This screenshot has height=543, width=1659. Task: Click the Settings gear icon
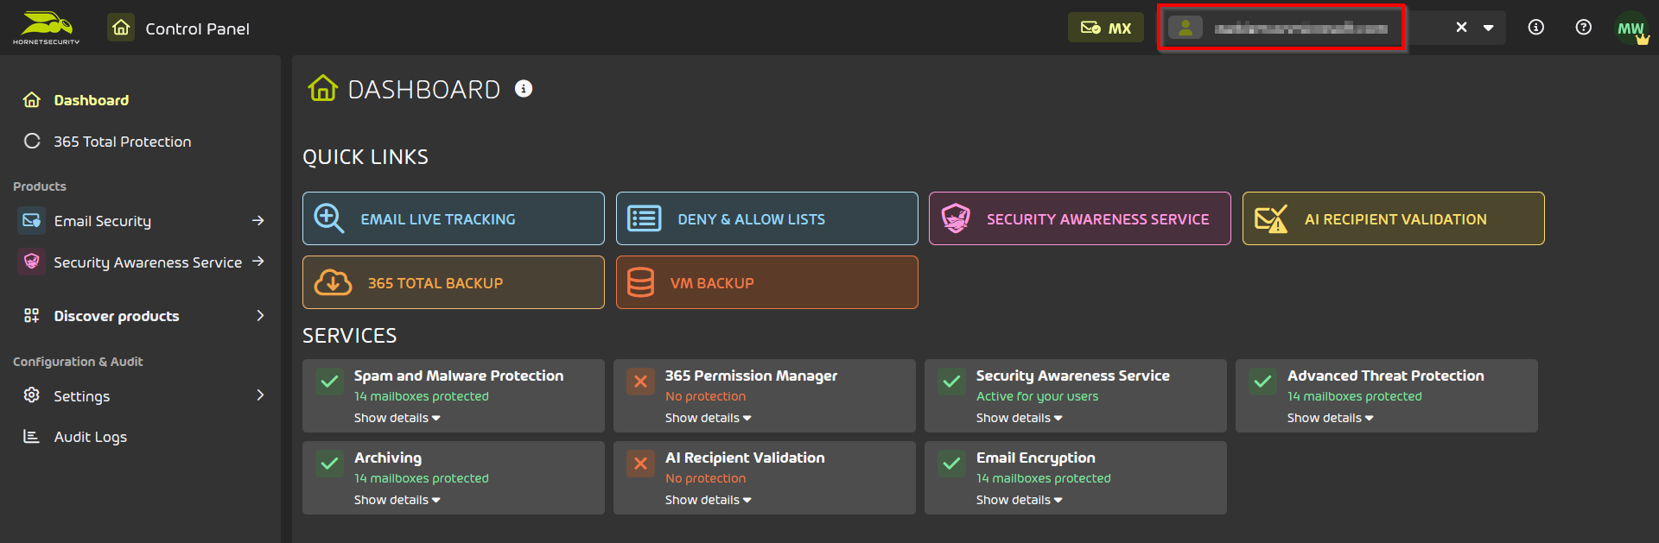32,395
